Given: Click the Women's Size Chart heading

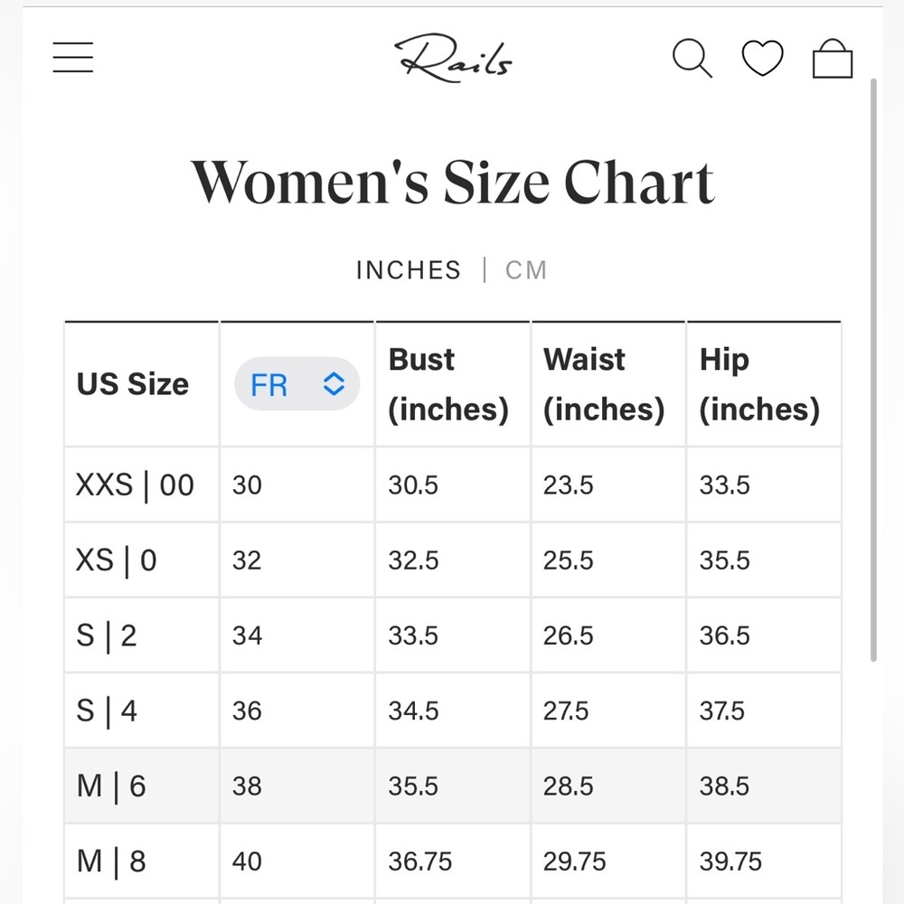Looking at the screenshot, I should [x=453, y=183].
